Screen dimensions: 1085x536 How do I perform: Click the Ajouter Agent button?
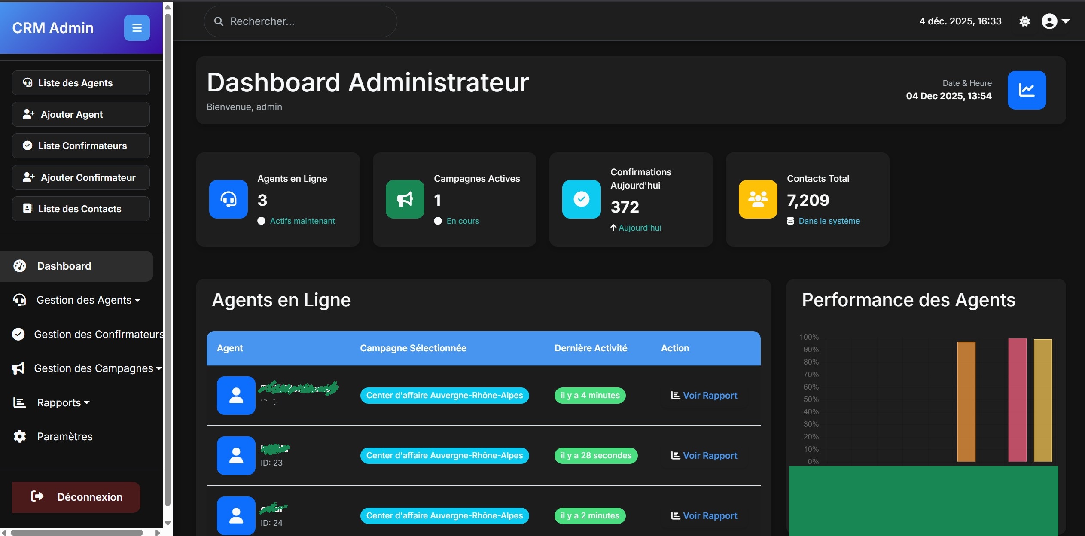80,114
